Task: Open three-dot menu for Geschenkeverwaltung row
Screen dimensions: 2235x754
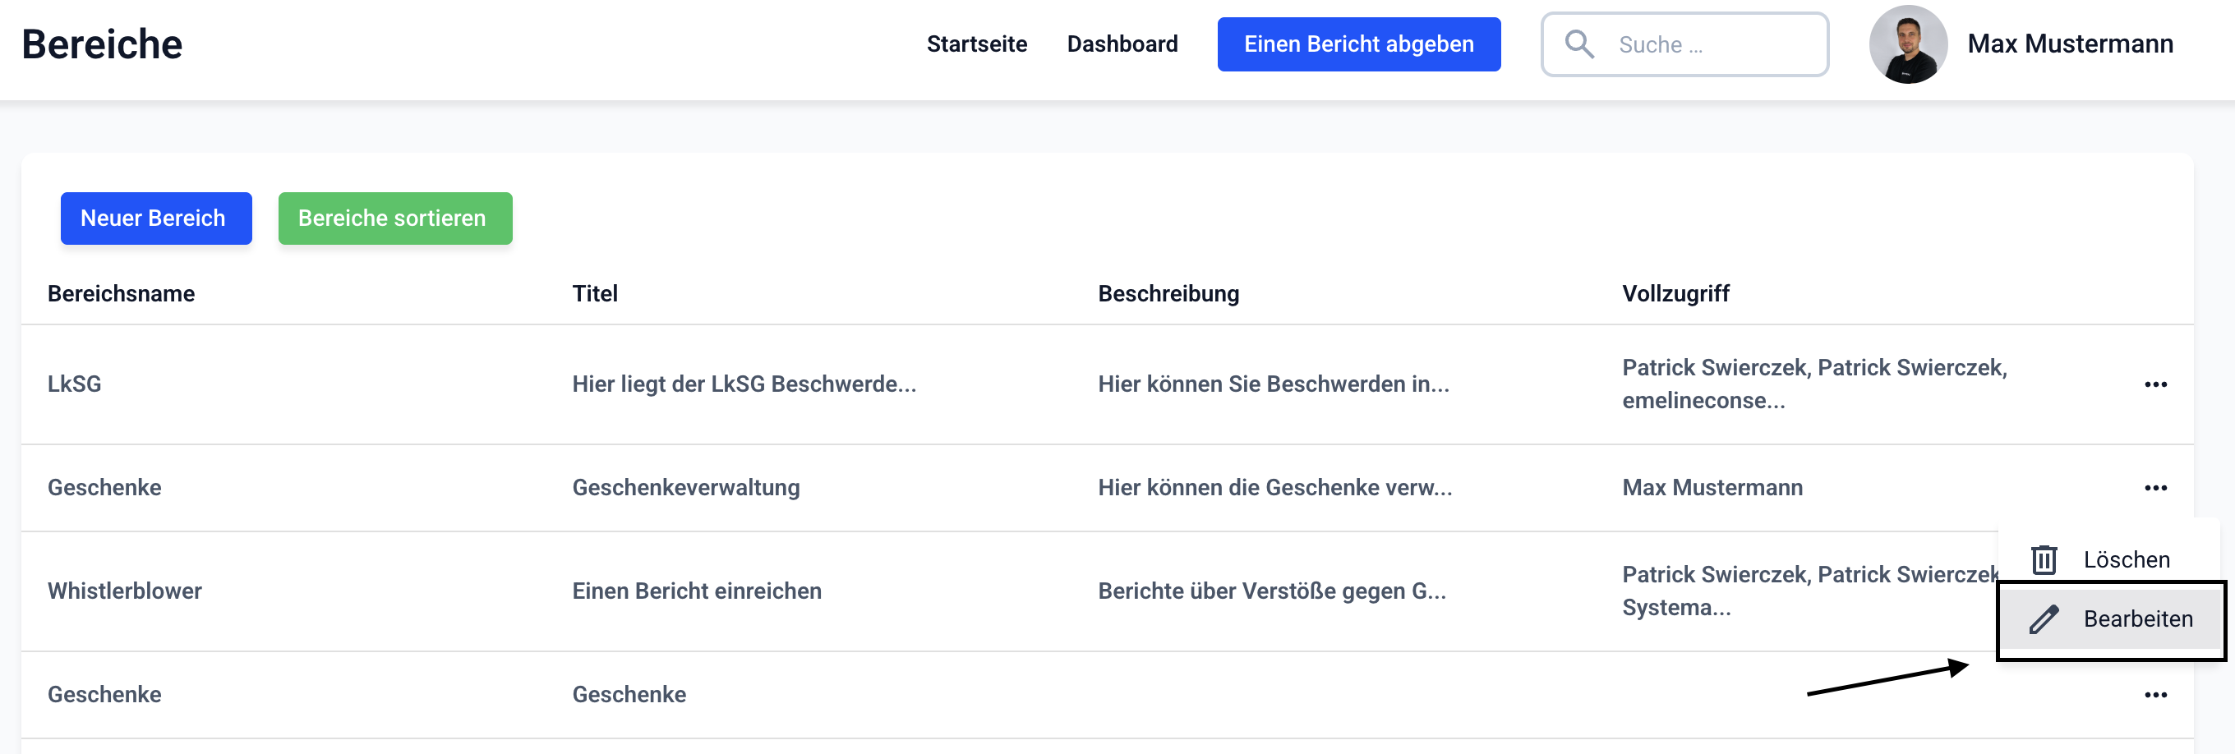Action: [2155, 488]
